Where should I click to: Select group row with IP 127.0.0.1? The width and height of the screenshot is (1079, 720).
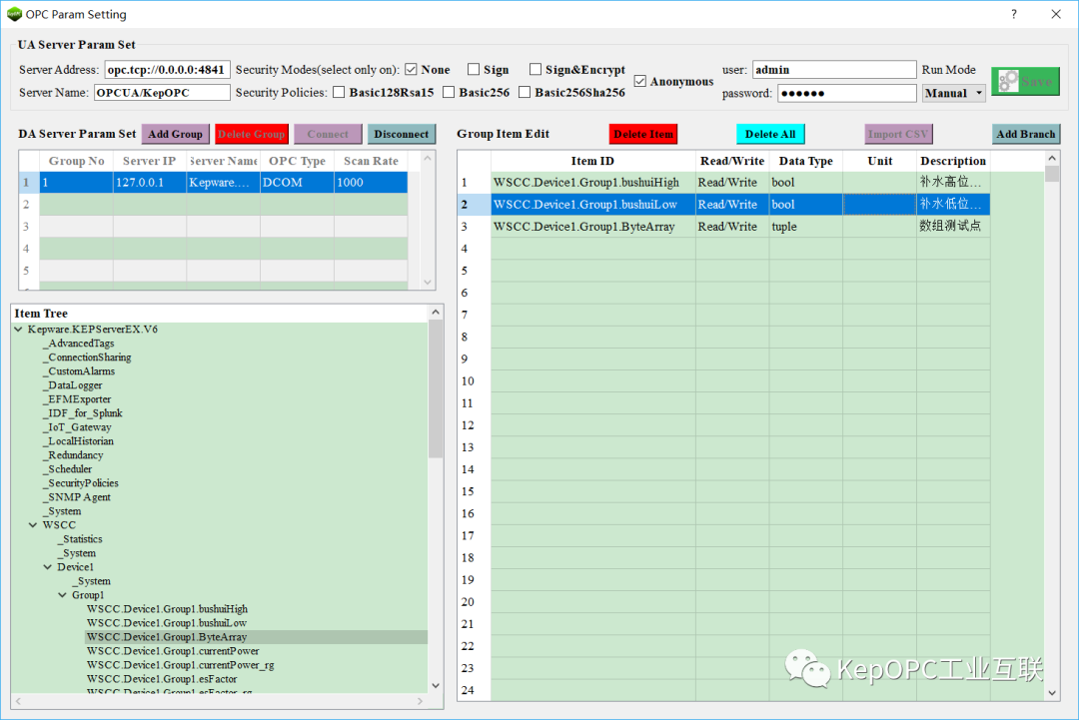(x=223, y=182)
